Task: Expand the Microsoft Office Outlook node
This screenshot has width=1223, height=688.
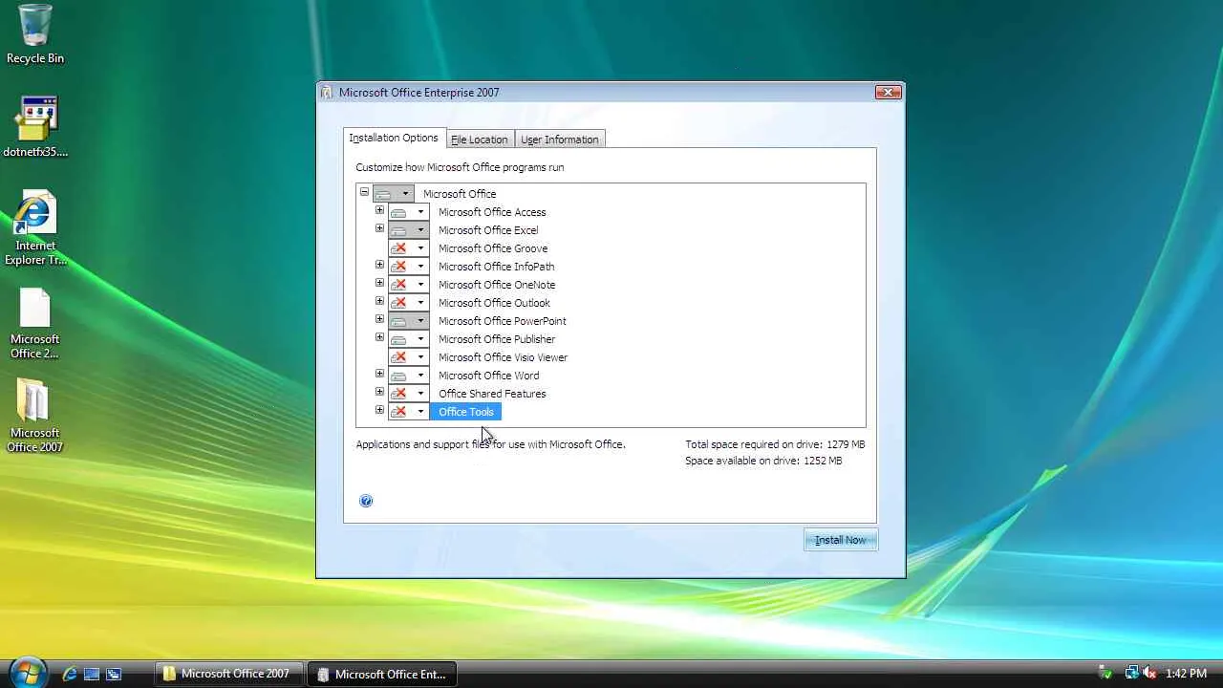Action: 379,301
